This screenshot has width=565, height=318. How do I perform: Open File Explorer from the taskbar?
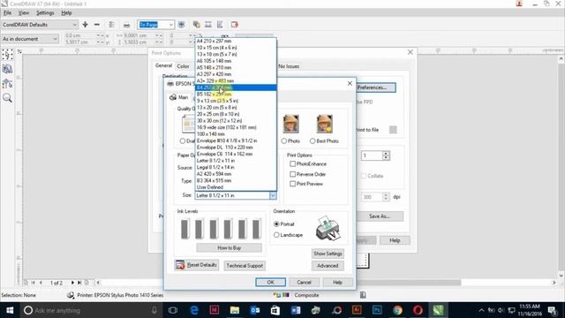(235, 310)
